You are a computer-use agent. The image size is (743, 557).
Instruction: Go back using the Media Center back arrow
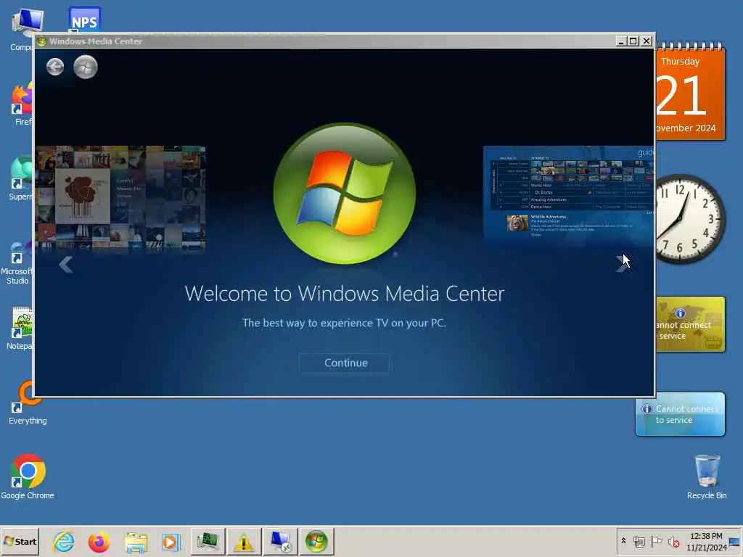[55, 67]
